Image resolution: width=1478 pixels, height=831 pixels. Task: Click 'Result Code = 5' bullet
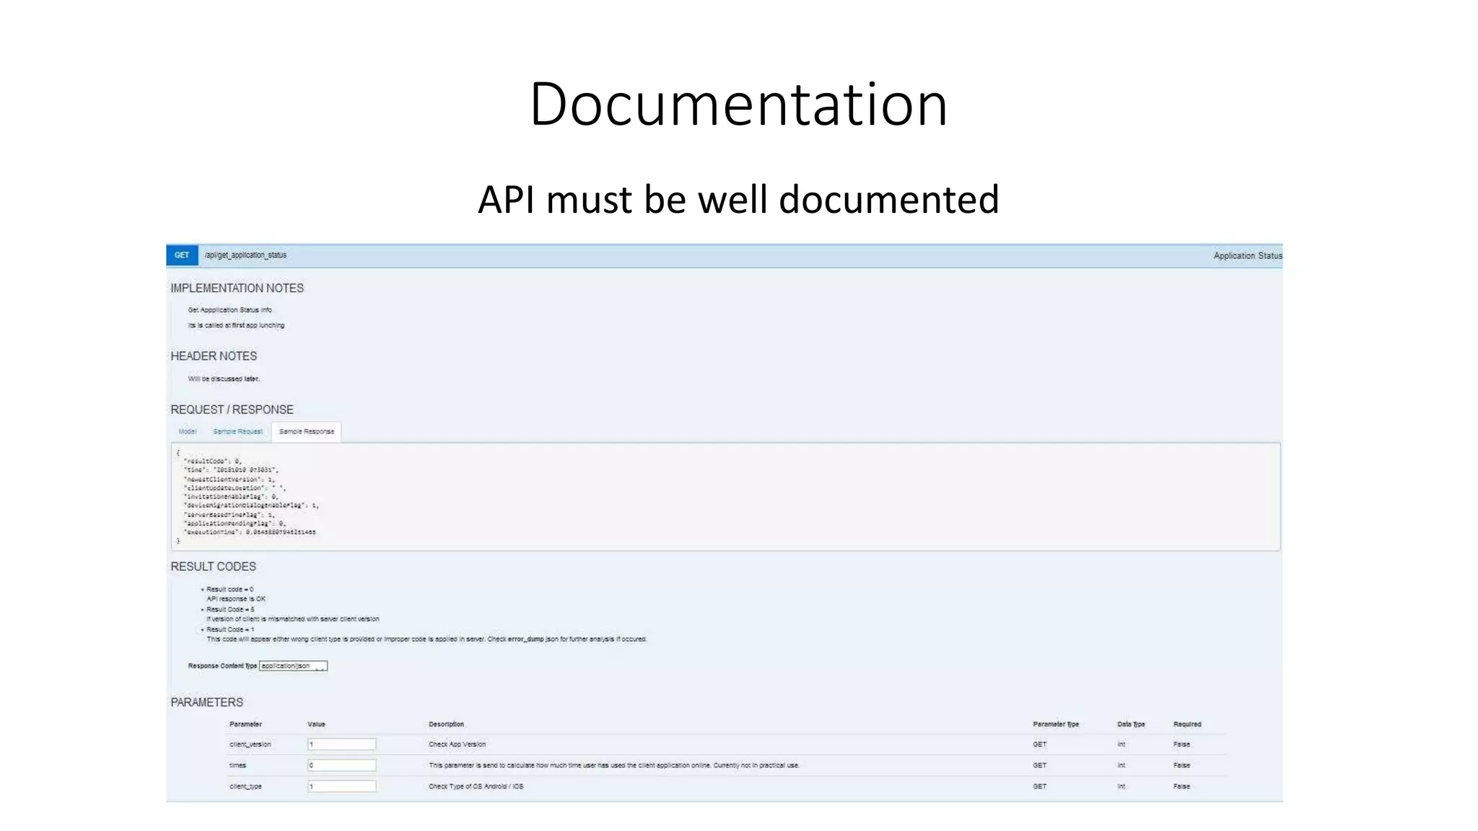pos(229,610)
